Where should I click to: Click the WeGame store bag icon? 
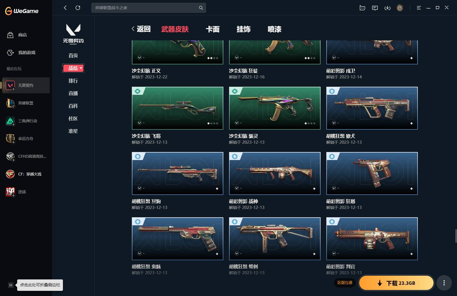point(10,35)
